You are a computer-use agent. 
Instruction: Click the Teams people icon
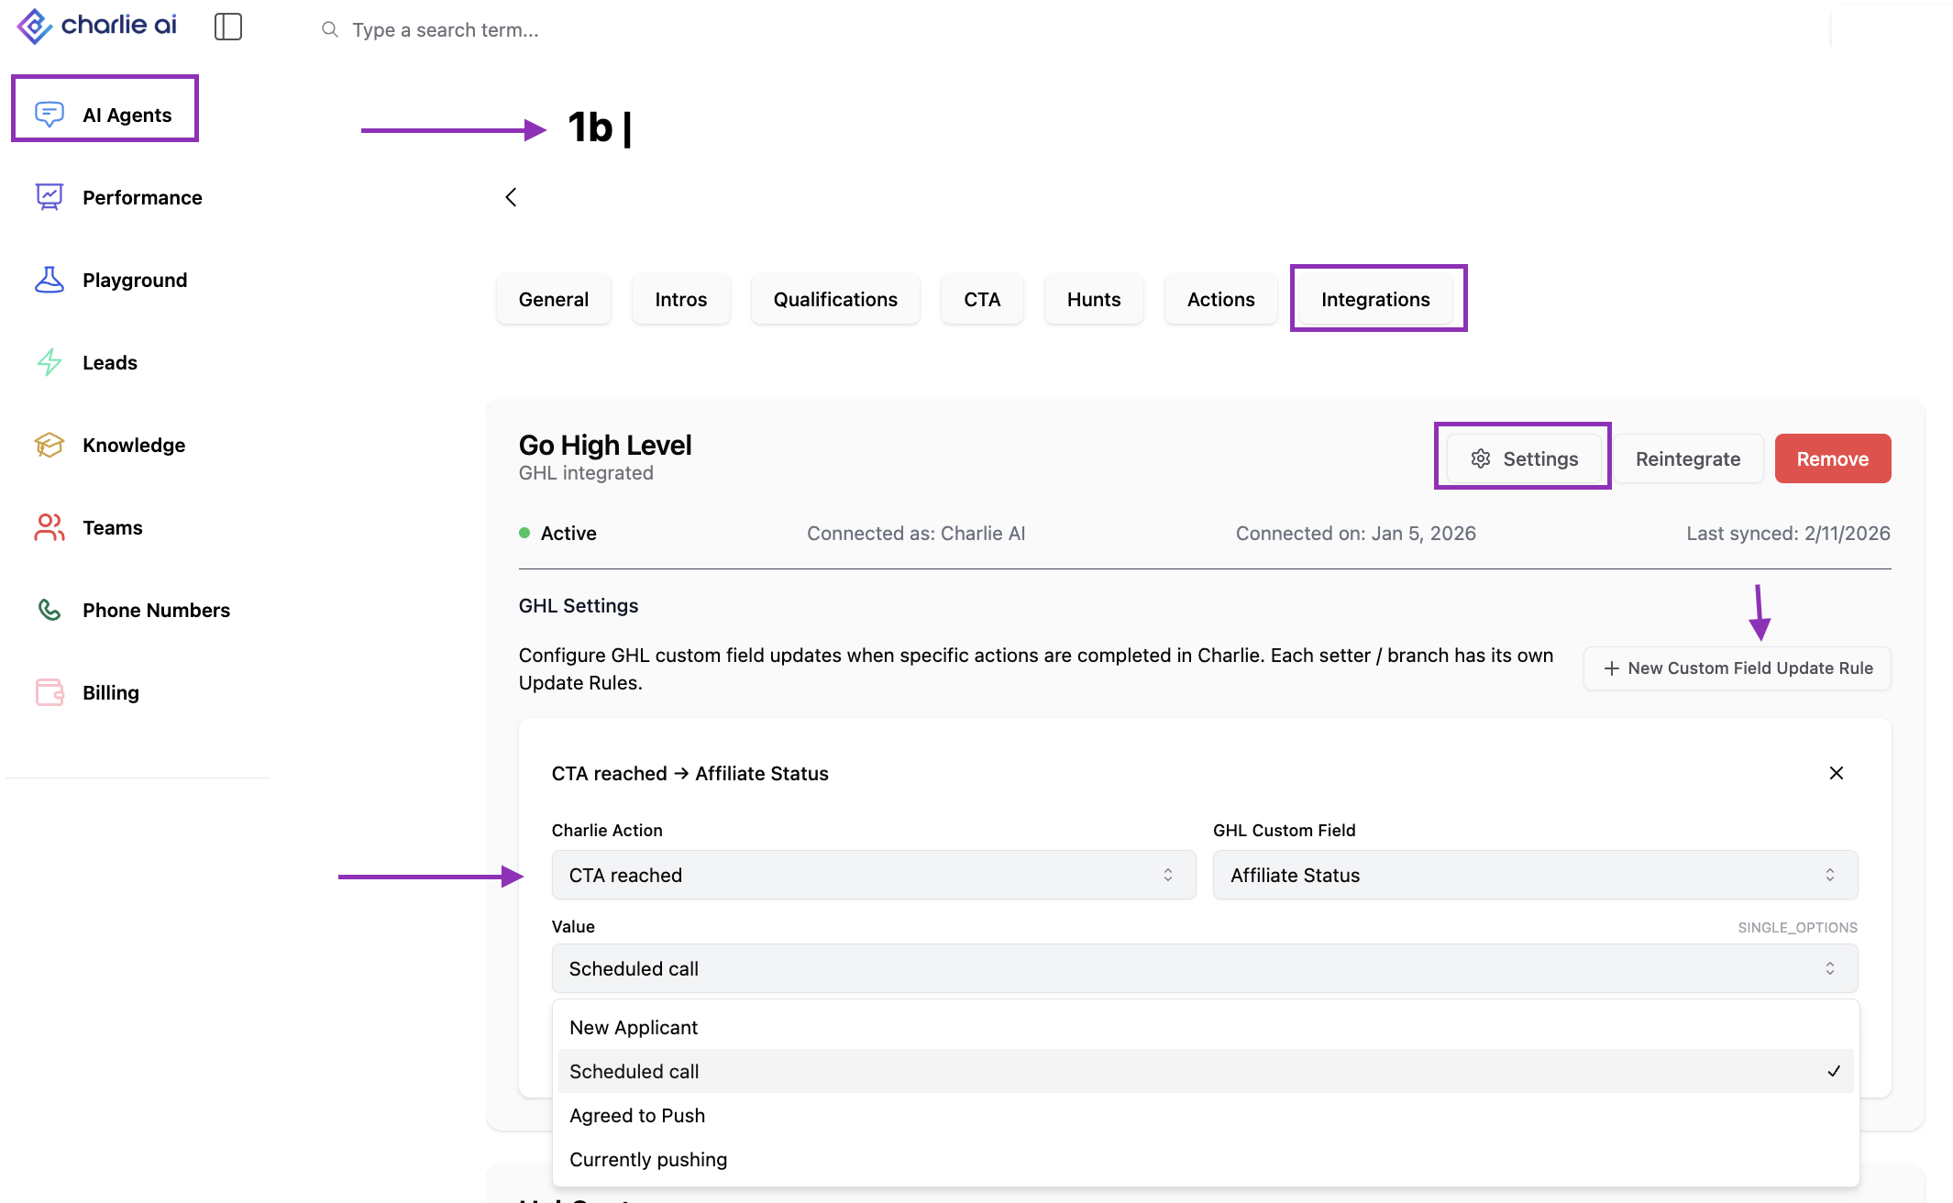[x=50, y=526]
